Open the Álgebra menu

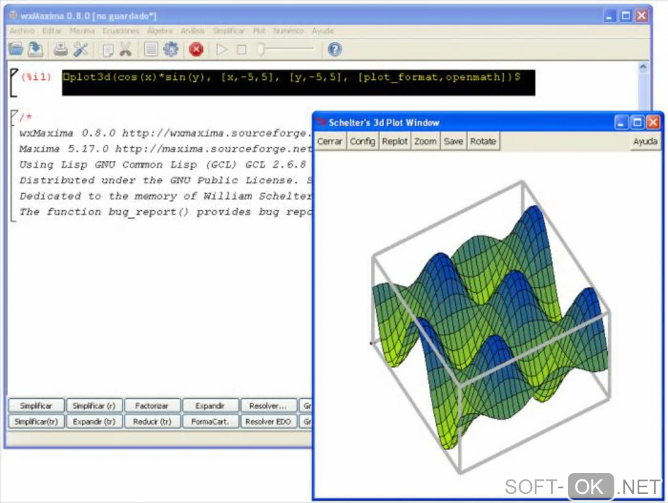click(x=160, y=31)
